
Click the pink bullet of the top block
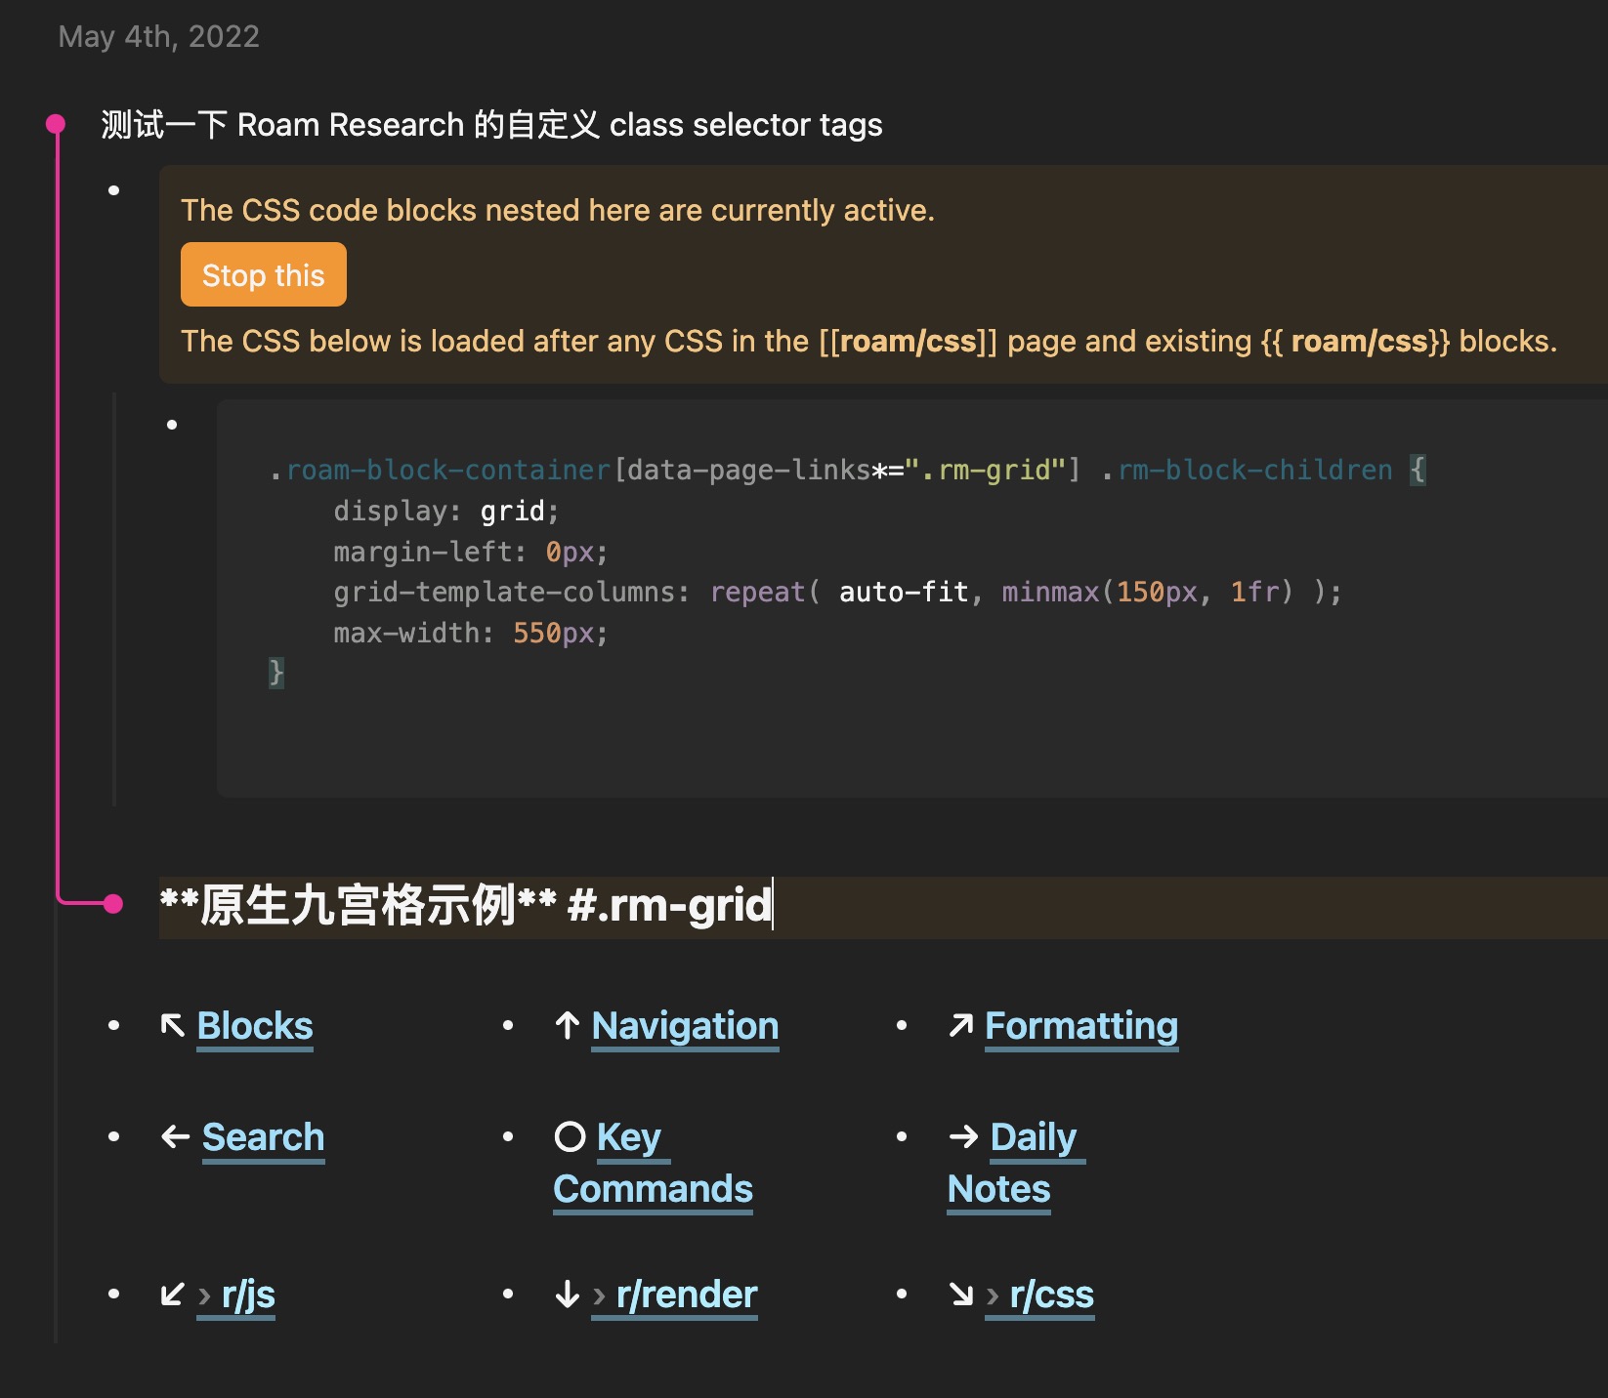[56, 124]
